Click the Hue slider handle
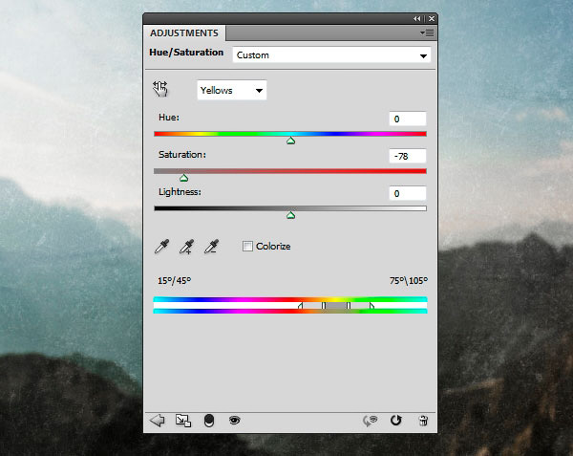The width and height of the screenshot is (573, 456). pyautogui.click(x=290, y=141)
